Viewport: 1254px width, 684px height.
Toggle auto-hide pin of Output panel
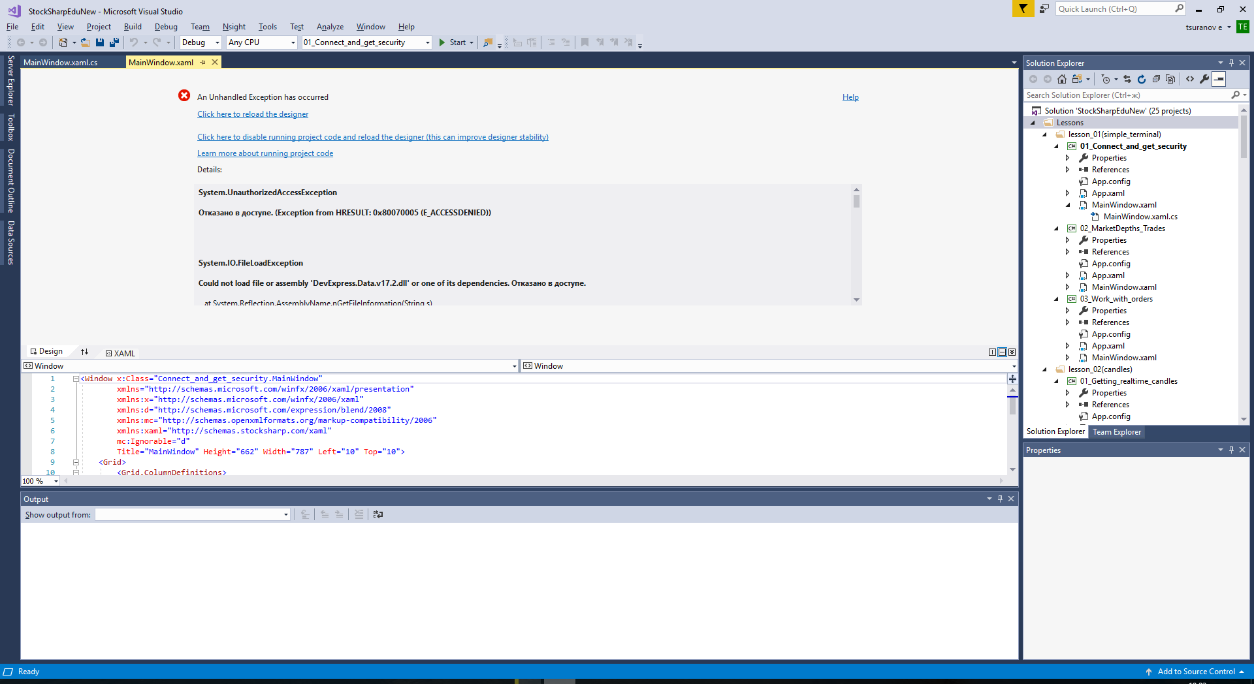[x=1000, y=499]
